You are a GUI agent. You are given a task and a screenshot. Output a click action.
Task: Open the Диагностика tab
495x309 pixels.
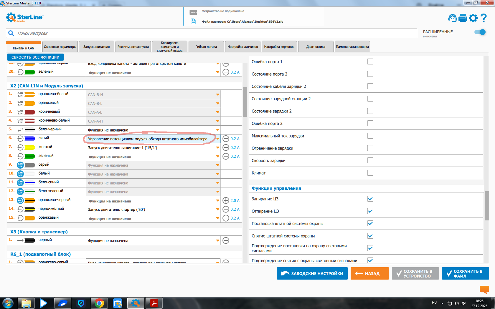tap(316, 47)
